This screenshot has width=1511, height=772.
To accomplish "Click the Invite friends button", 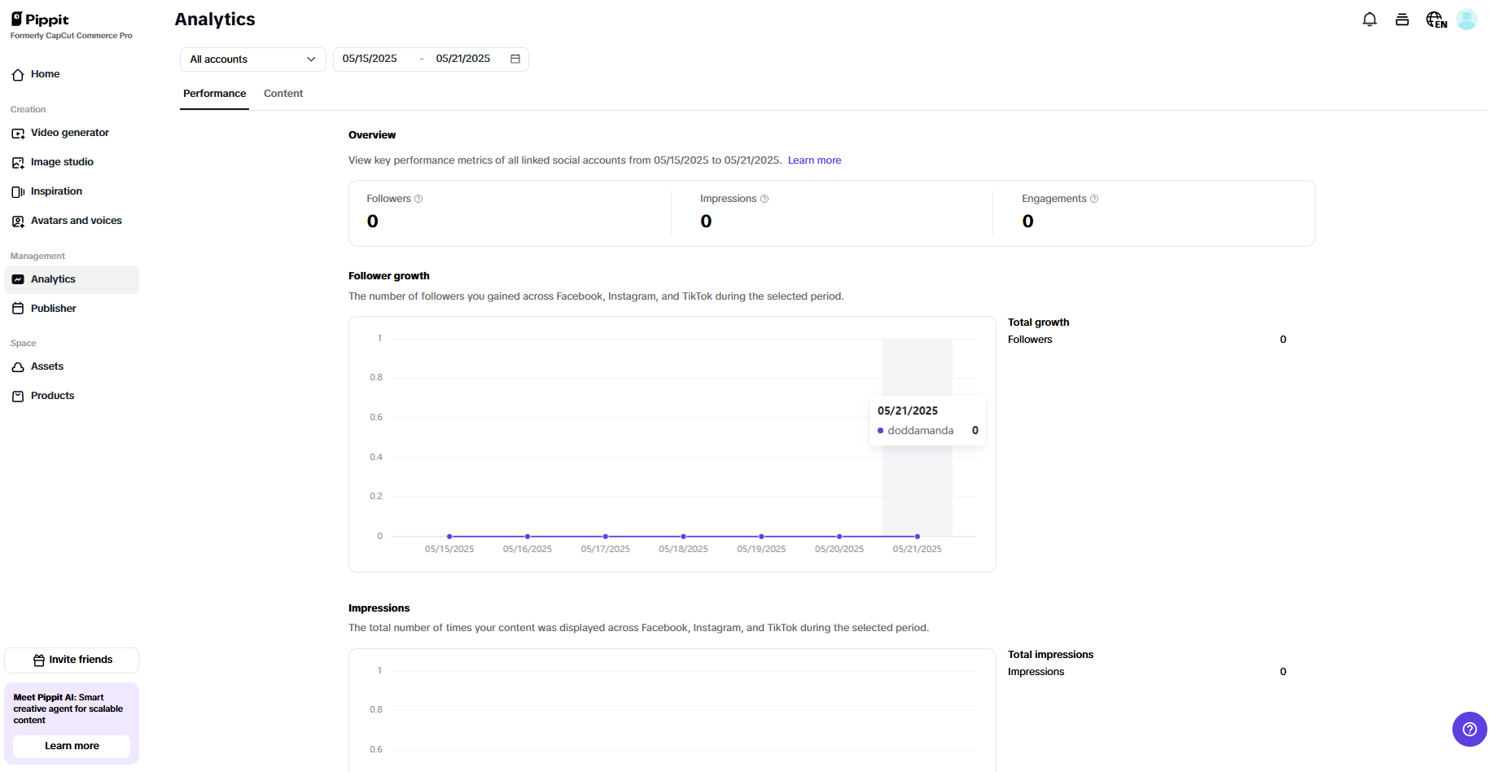I will (x=71, y=660).
